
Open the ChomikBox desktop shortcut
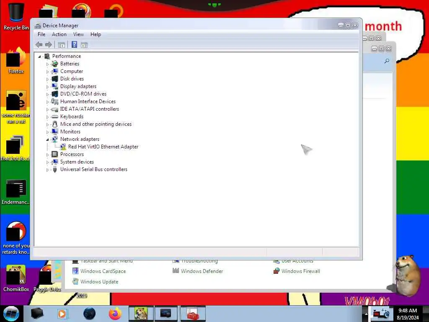(x=16, y=278)
